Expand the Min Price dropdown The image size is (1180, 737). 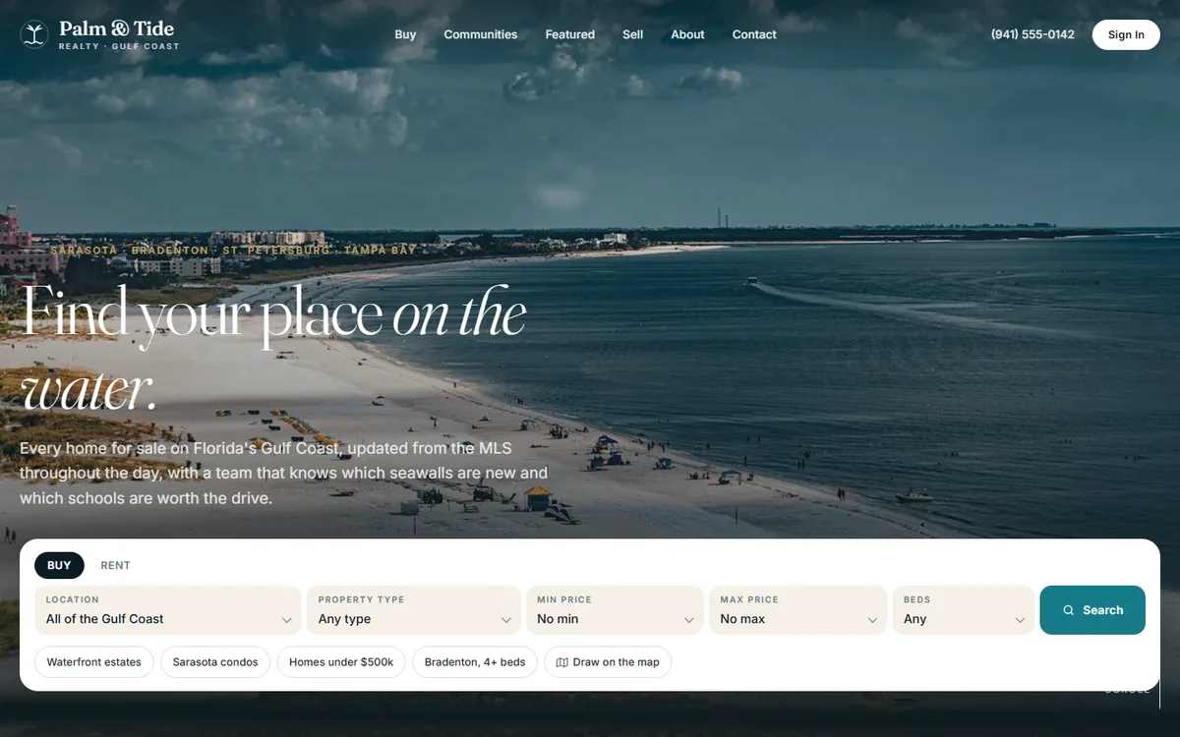coord(615,610)
